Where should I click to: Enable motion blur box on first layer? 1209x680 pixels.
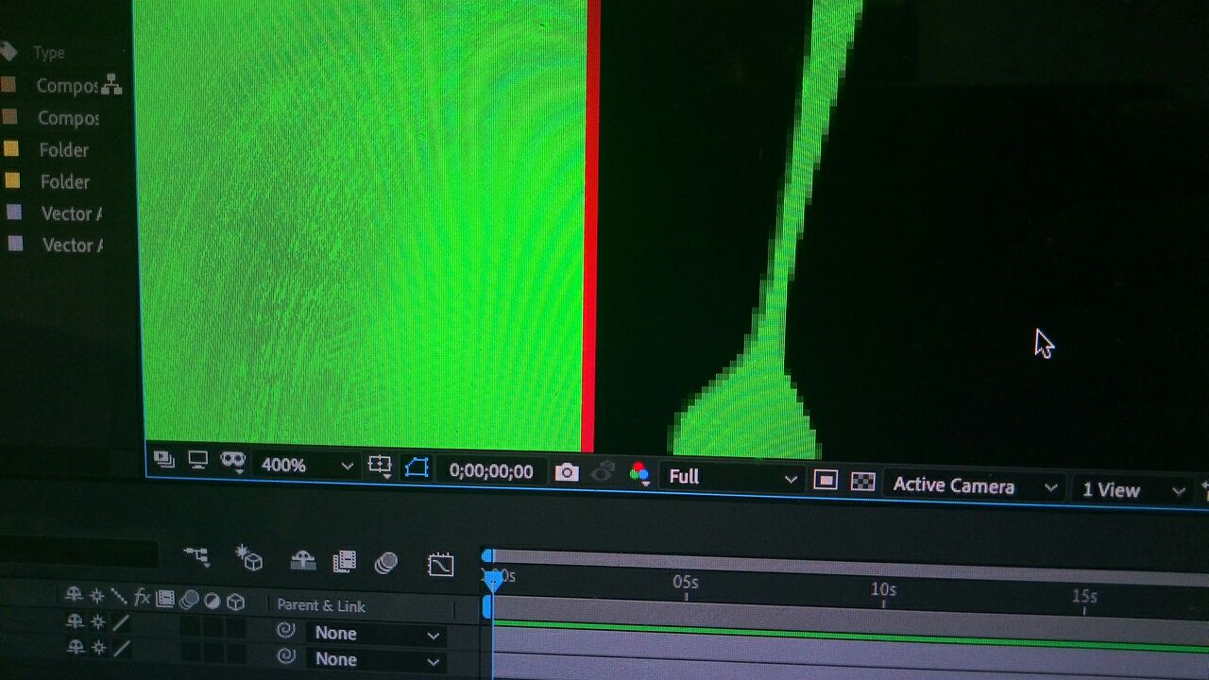190,626
